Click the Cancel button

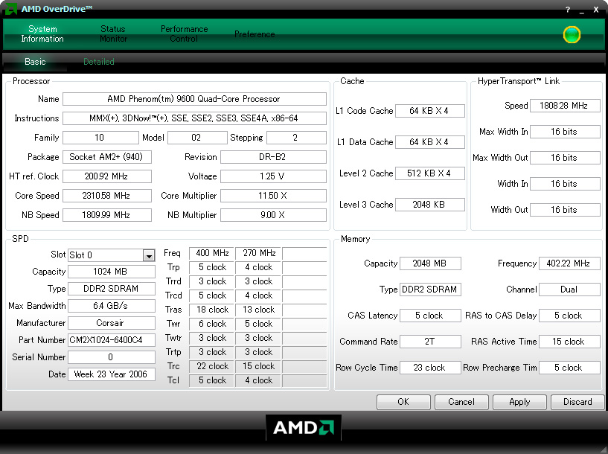(461, 402)
